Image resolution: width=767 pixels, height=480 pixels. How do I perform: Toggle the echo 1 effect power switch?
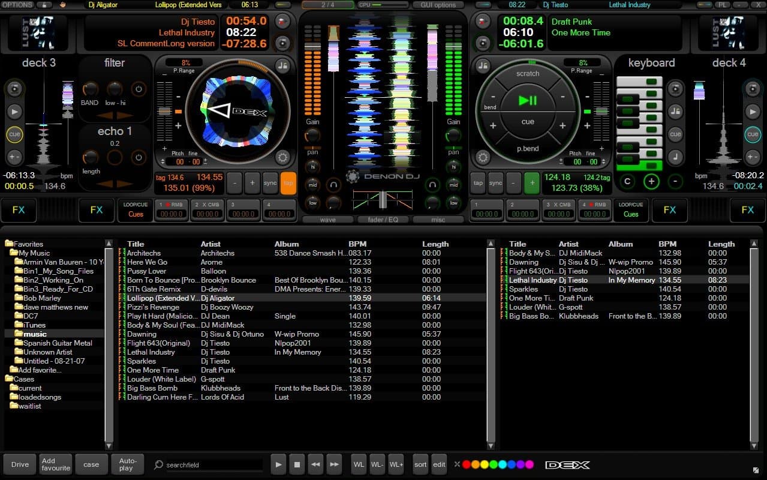coord(137,157)
